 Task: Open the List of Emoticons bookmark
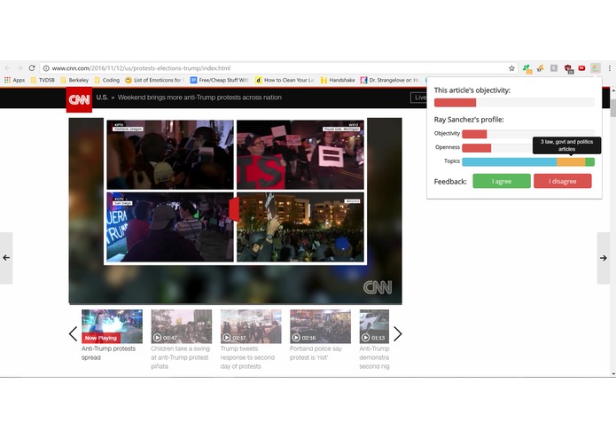click(x=154, y=80)
